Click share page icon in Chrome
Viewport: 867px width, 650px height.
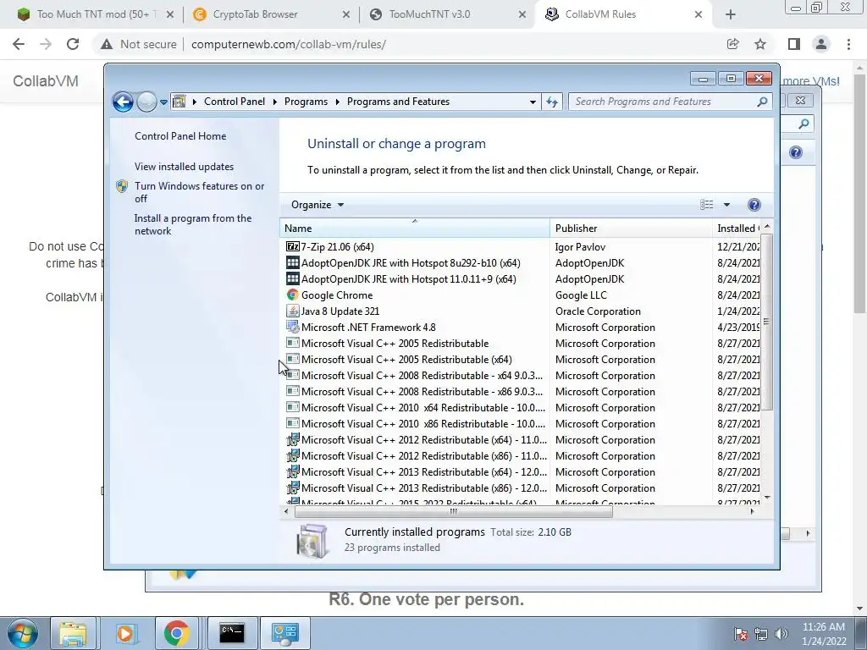[732, 44]
